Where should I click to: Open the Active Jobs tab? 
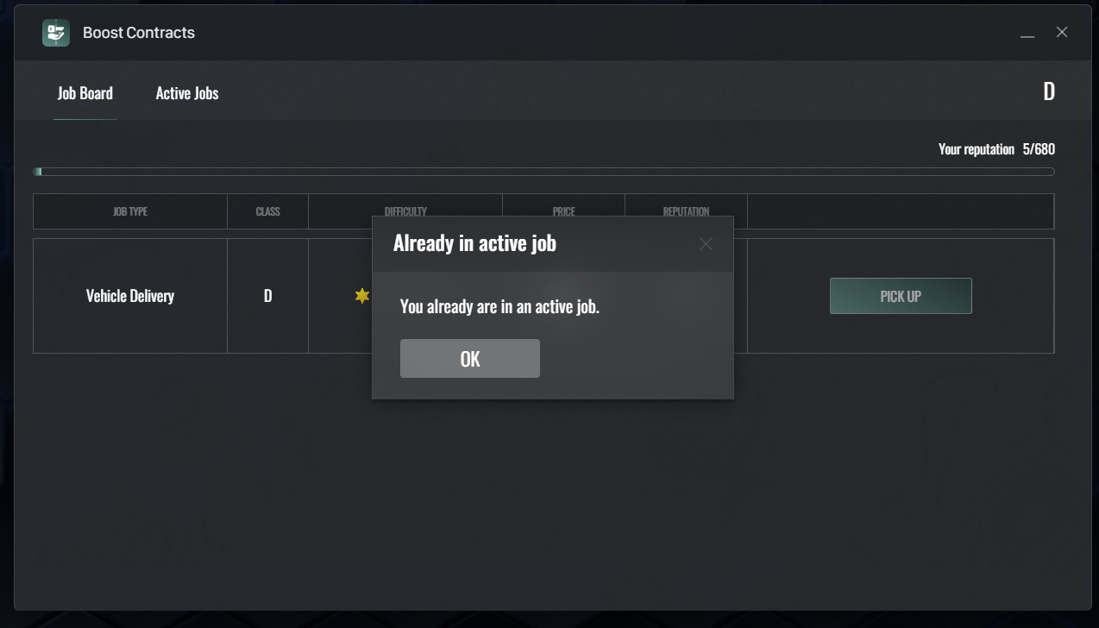click(x=186, y=92)
